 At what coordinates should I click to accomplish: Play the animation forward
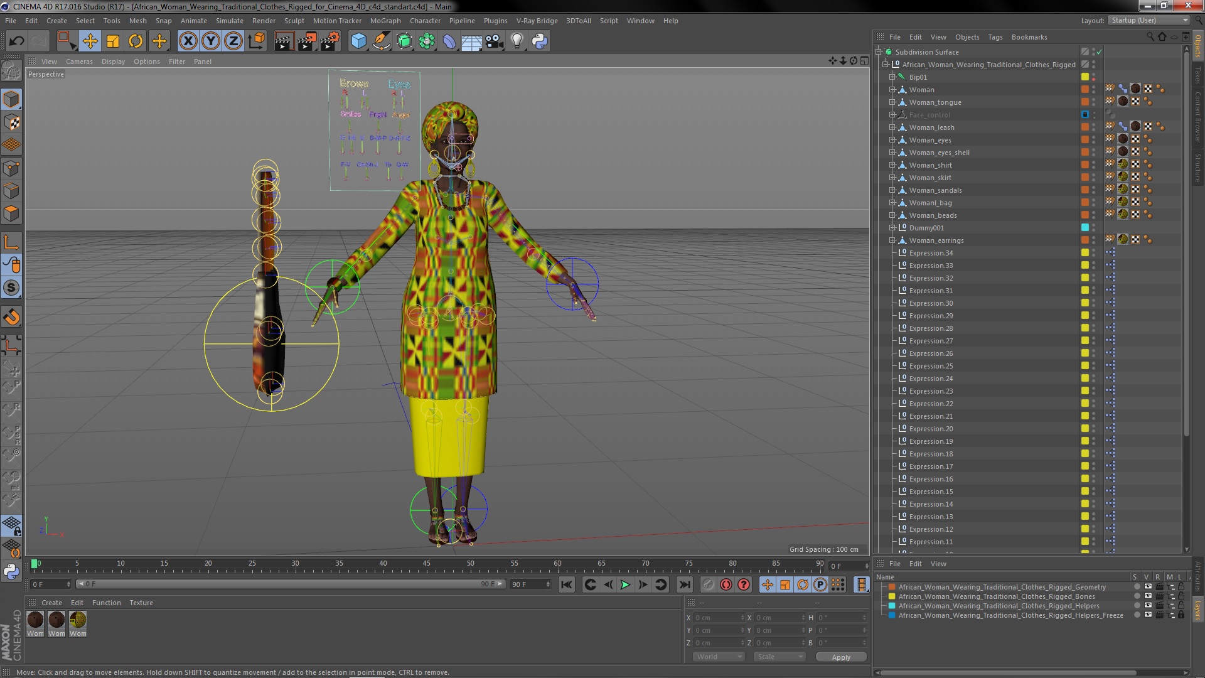coord(625,584)
